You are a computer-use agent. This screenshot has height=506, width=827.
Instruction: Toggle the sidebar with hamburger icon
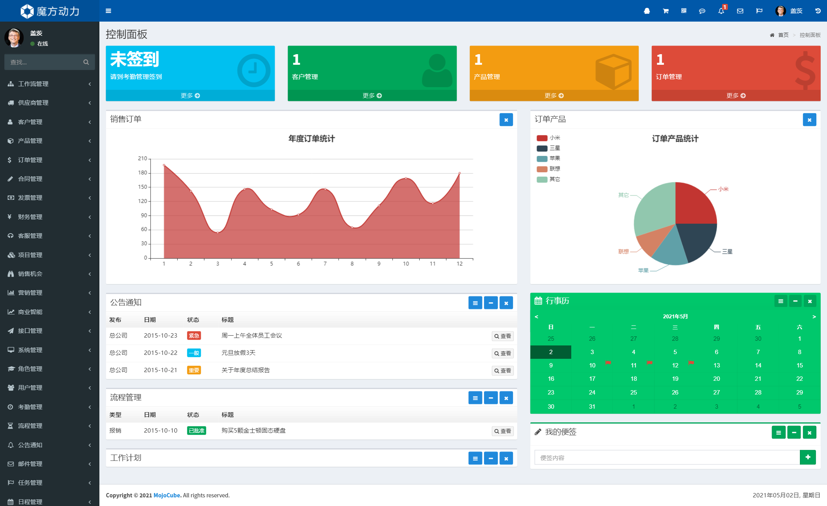pos(108,11)
